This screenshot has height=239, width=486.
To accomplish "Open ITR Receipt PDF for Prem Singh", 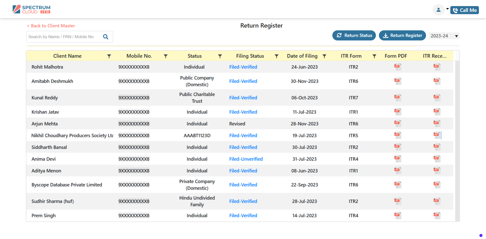I will point(437,215).
